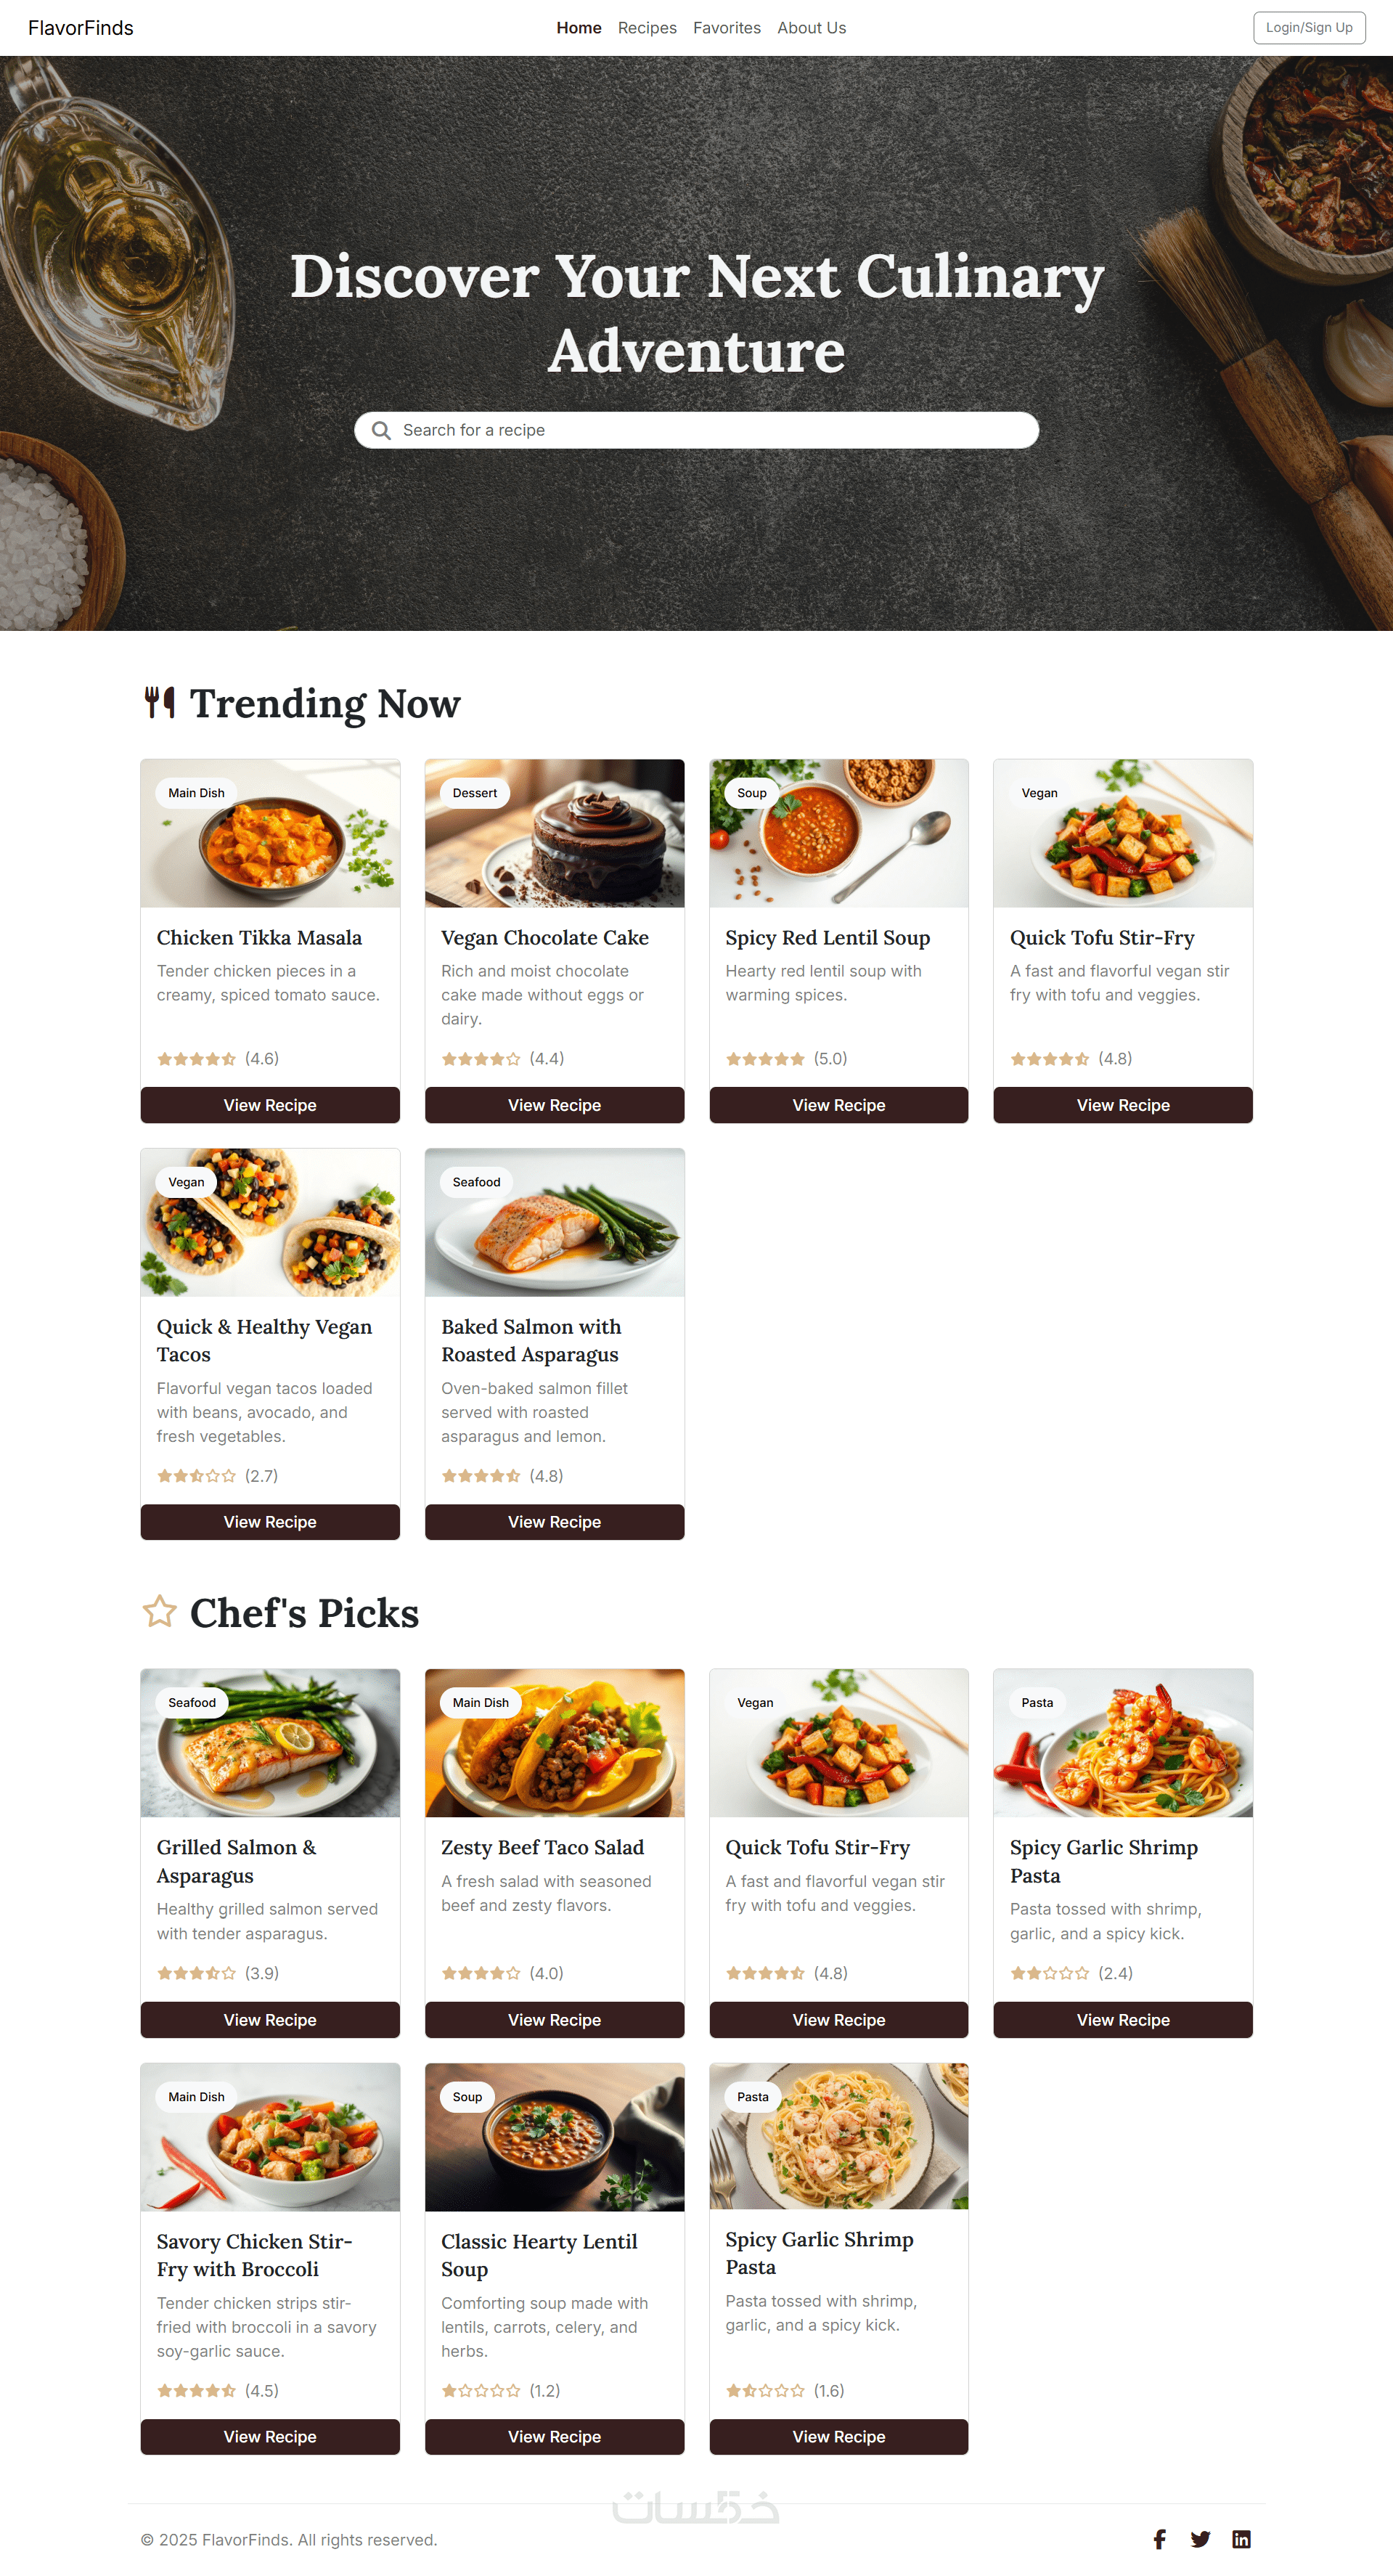Click the FlavorFinds logo text
Viewport: 1393px width, 2576px height.
click(81, 28)
